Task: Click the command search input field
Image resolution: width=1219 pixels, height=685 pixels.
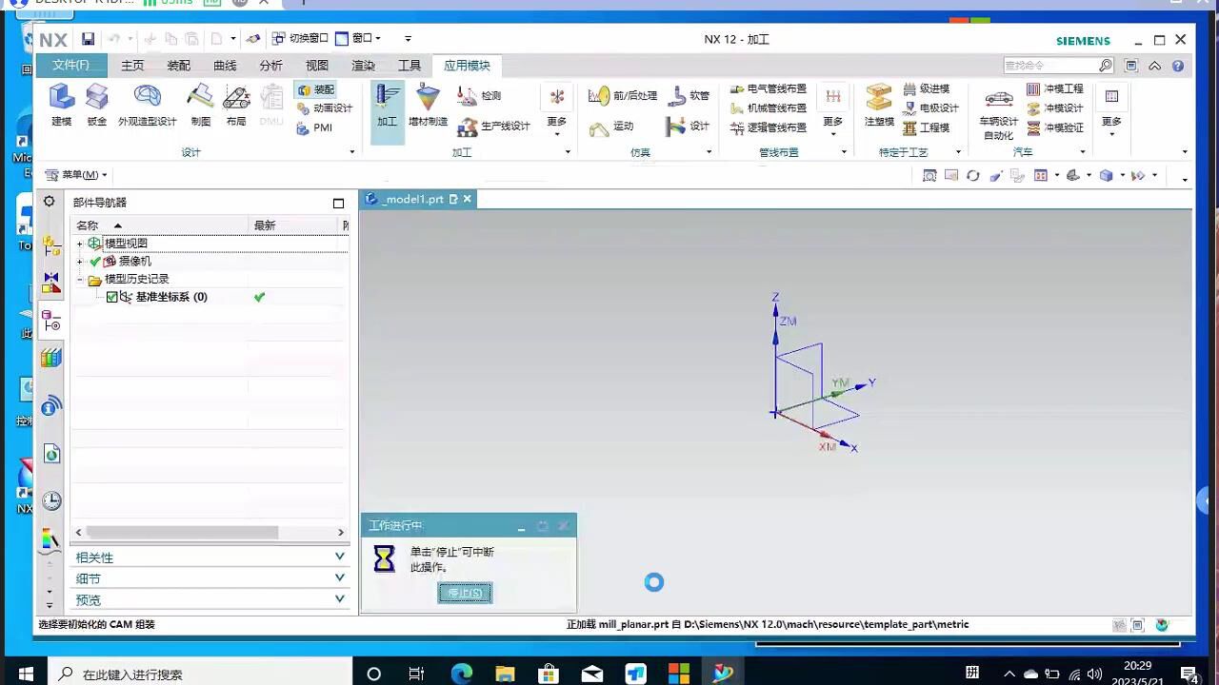Action: (x=1049, y=66)
